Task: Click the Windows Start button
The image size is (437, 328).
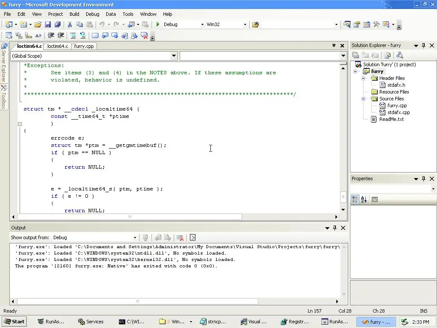Action: (14, 322)
